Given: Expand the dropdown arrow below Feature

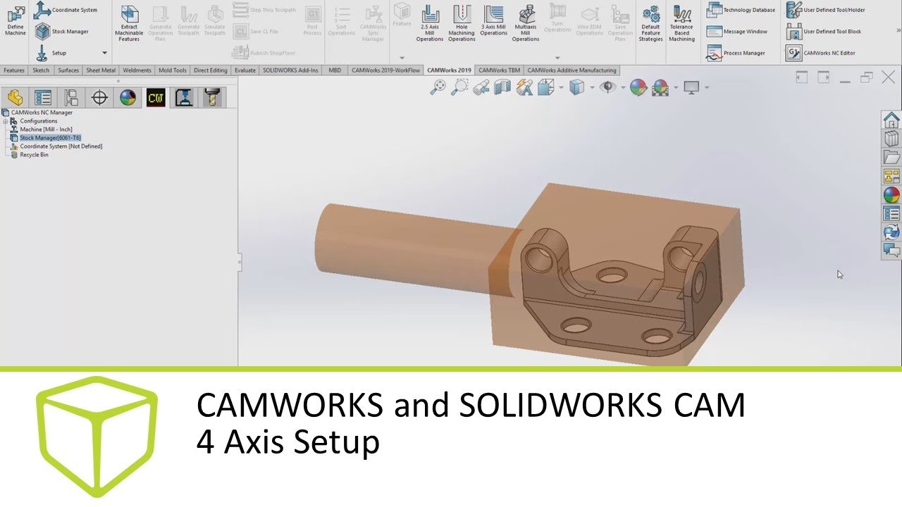Looking at the screenshot, I should pos(402,58).
